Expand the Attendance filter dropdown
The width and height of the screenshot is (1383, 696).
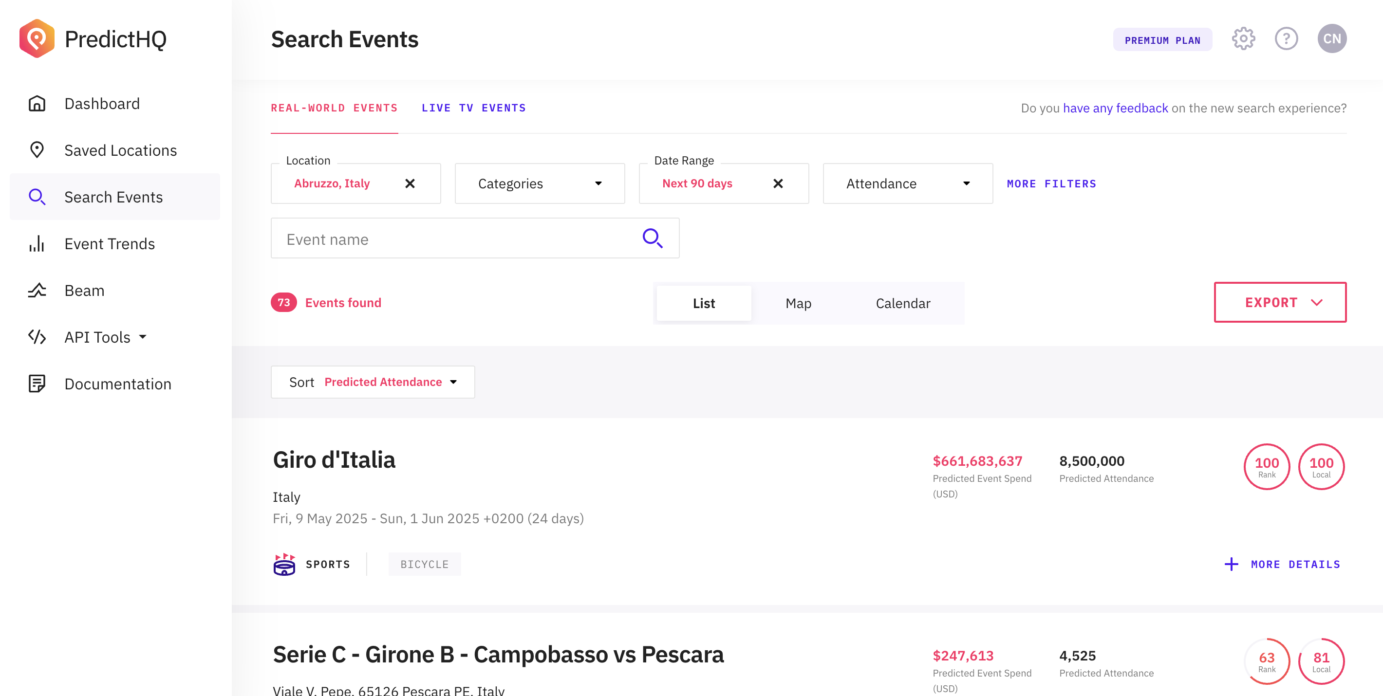point(907,183)
